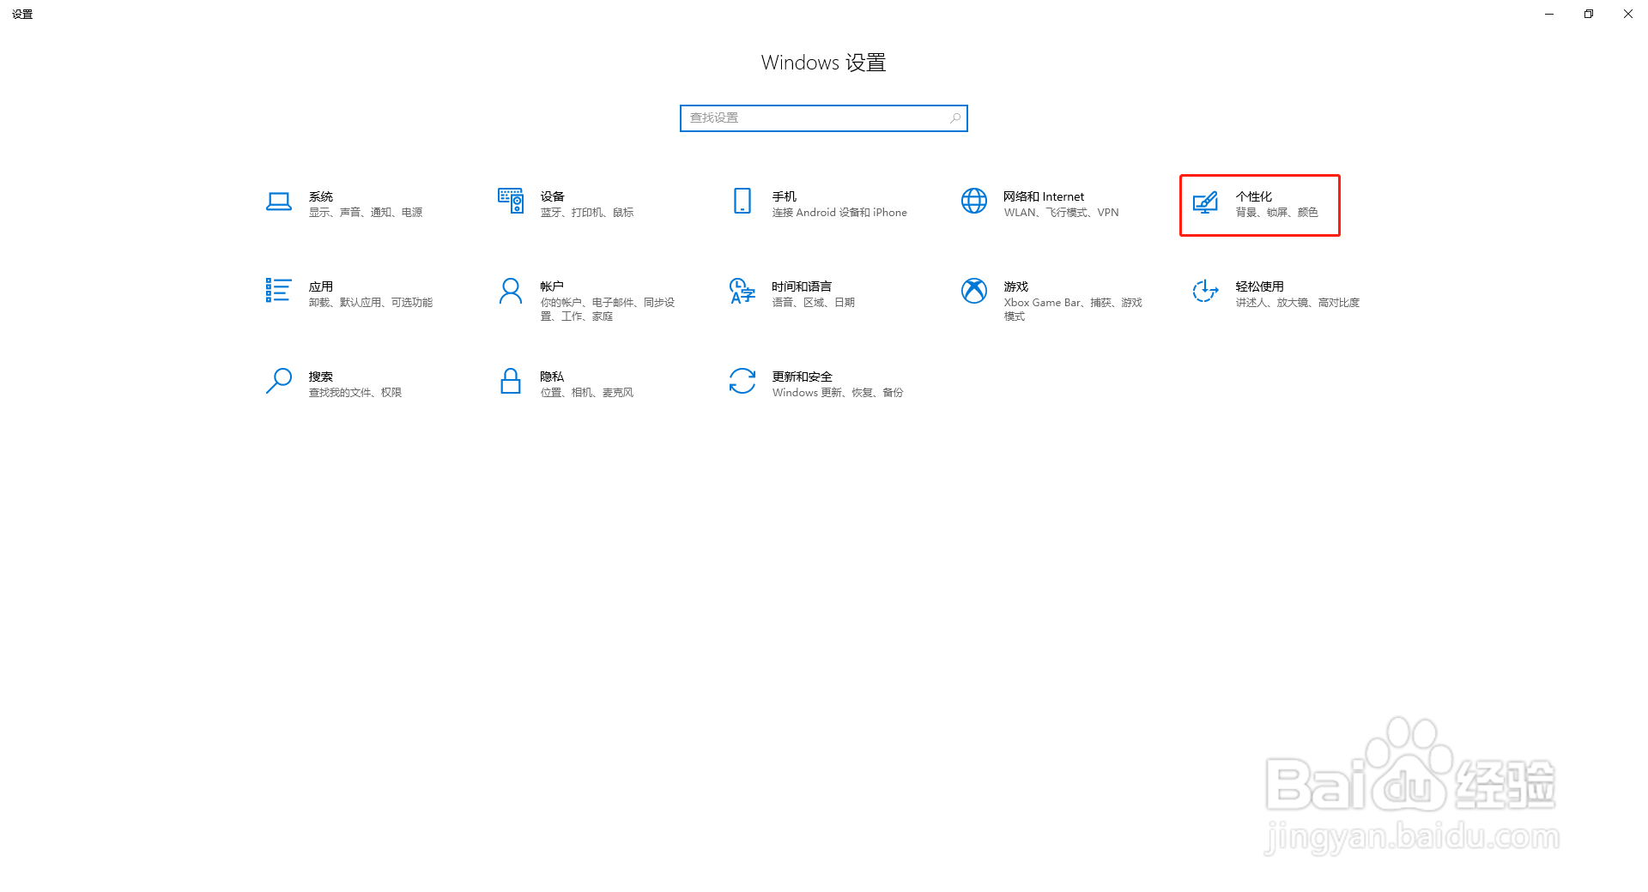Image resolution: width=1648 pixels, height=892 pixels.
Task: Restore down the 设置 window
Action: (x=1589, y=14)
